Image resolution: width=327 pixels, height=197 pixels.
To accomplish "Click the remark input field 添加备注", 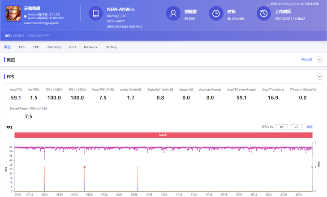I will pos(31,36).
